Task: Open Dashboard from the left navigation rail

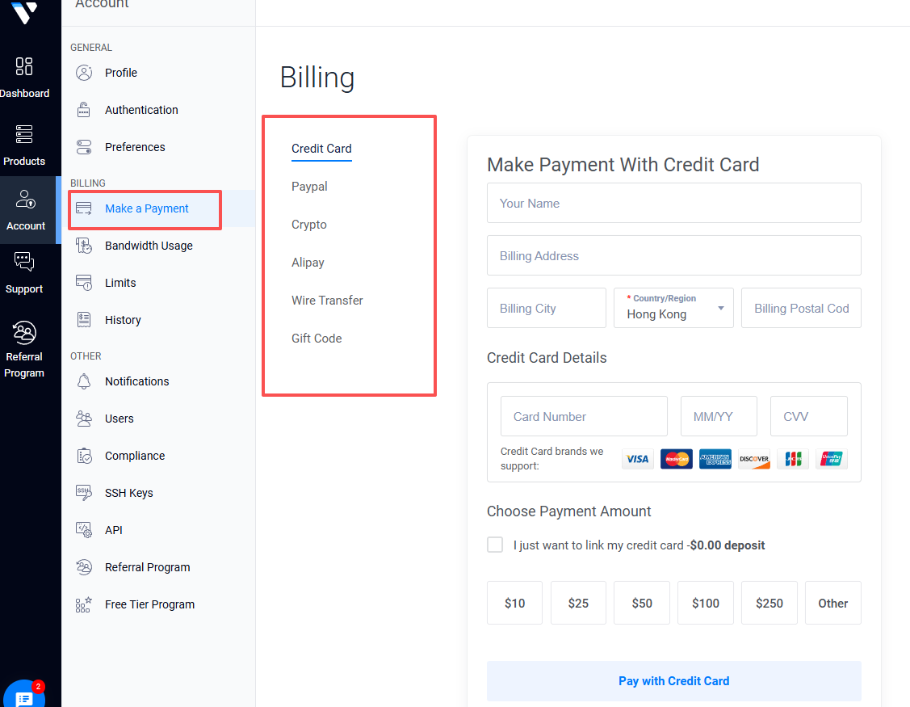Action: point(24,78)
